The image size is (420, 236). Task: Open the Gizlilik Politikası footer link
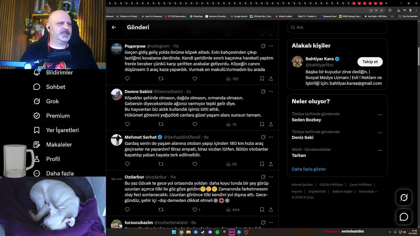coord(331,185)
